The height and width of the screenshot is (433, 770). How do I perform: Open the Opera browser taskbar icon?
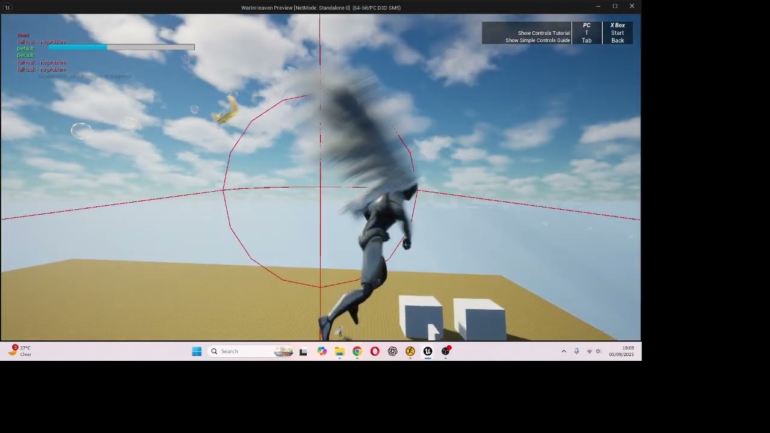point(375,351)
